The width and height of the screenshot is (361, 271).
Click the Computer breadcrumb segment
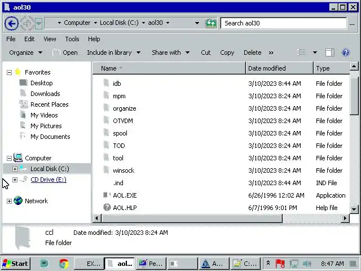tap(77, 23)
